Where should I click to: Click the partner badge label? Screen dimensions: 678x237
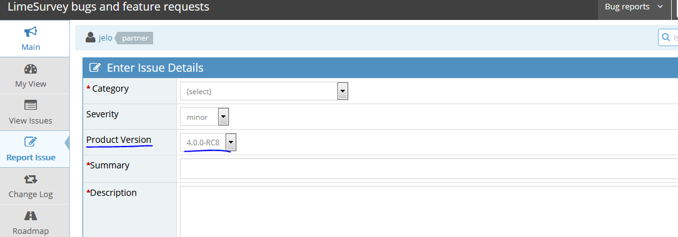pyautogui.click(x=134, y=38)
